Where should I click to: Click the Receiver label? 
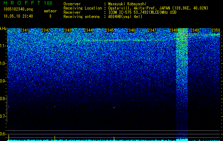click(72, 12)
